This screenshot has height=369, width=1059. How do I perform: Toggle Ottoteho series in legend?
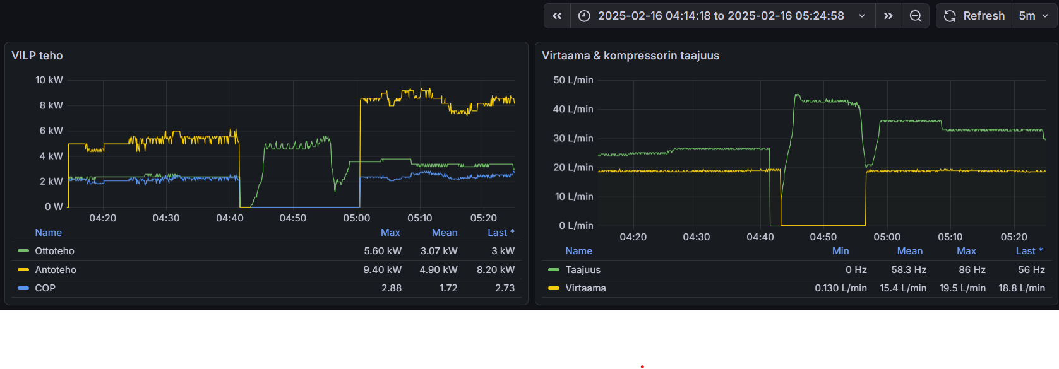[x=54, y=251]
